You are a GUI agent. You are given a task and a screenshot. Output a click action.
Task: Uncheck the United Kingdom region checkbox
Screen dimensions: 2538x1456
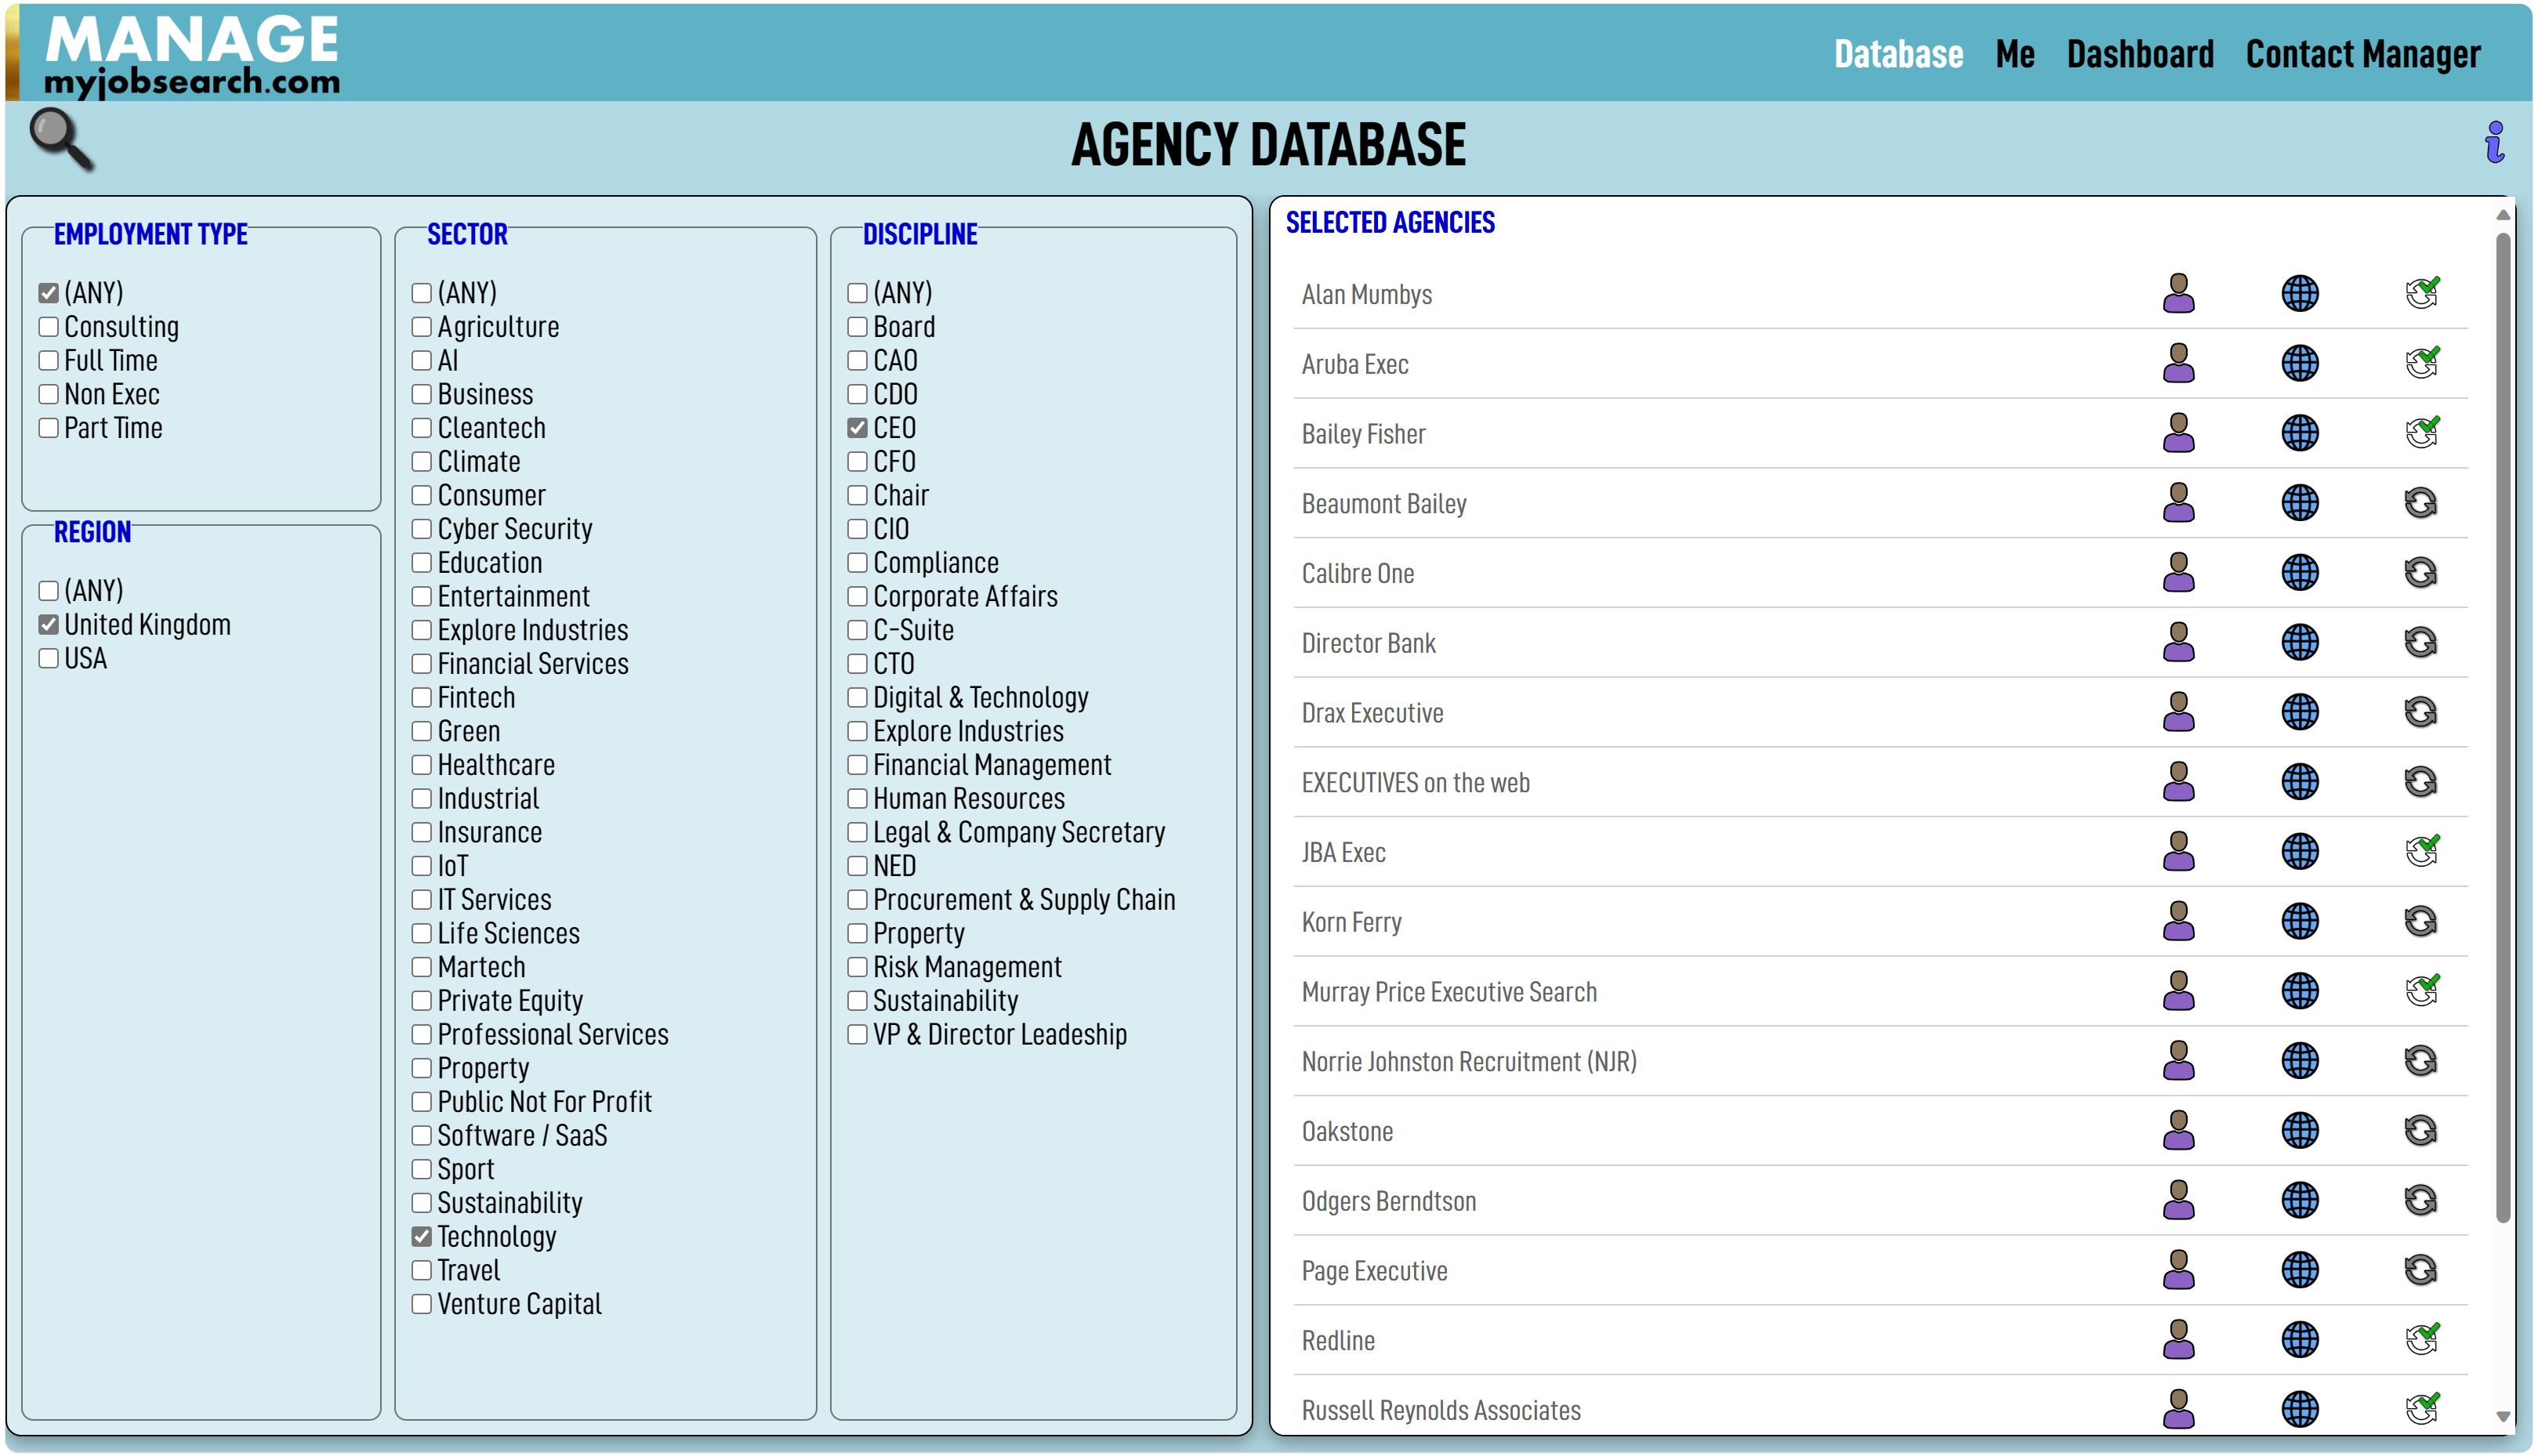(48, 625)
